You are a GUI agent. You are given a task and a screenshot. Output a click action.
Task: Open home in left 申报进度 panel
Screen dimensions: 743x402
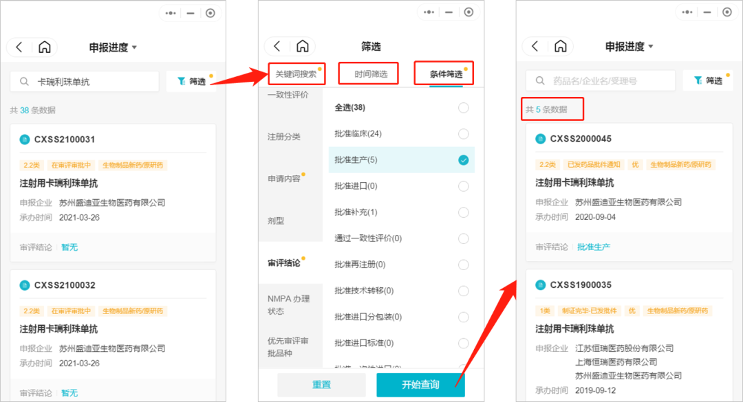click(45, 47)
